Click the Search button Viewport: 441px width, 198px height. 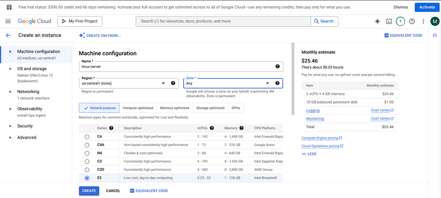pyautogui.click(x=325, y=21)
